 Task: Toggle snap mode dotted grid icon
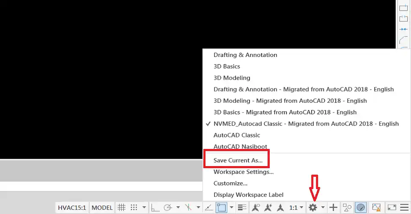pyautogui.click(x=134, y=208)
